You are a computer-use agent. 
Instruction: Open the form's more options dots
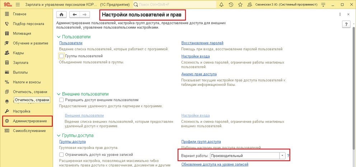[340, 14]
